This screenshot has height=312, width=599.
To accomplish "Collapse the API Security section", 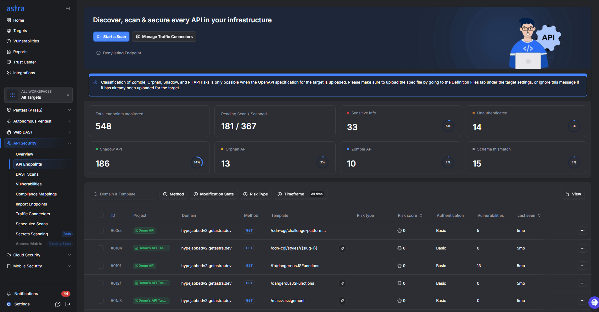I will (38, 143).
